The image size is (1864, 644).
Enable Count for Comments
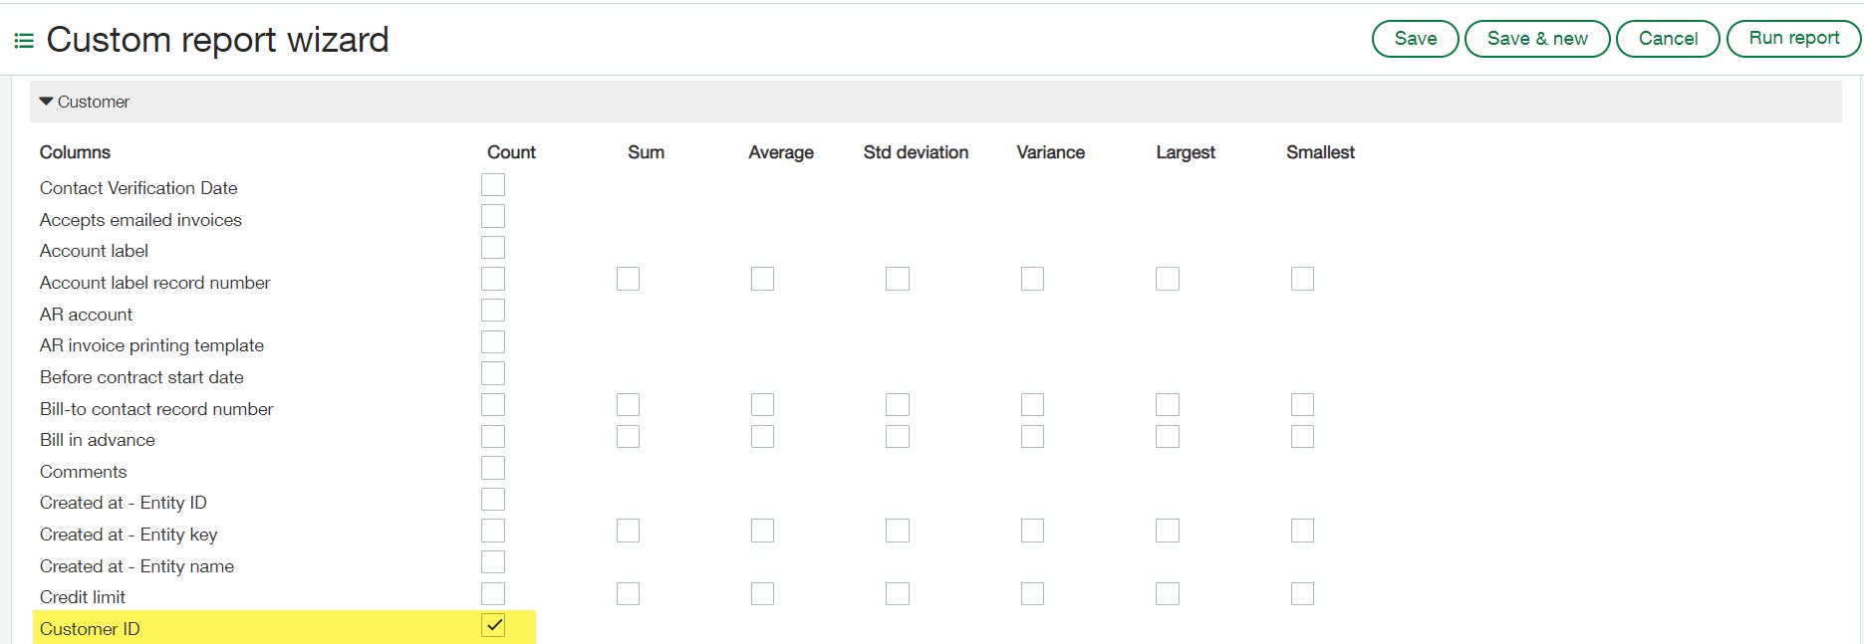pyautogui.click(x=493, y=468)
